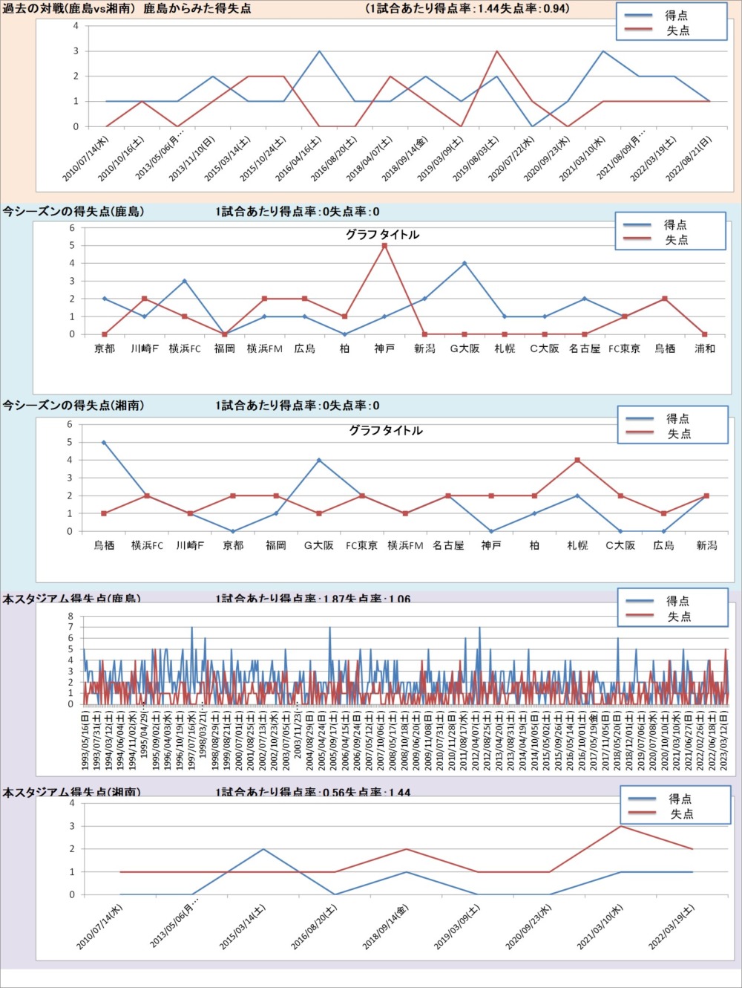This screenshot has height=988, width=742.
Task: Click the 2021/03/10(水) label in bottom chart
Action: [x=601, y=926]
